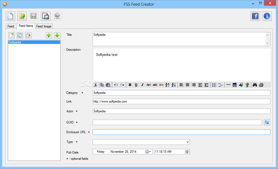Insert an image into description

241,85
